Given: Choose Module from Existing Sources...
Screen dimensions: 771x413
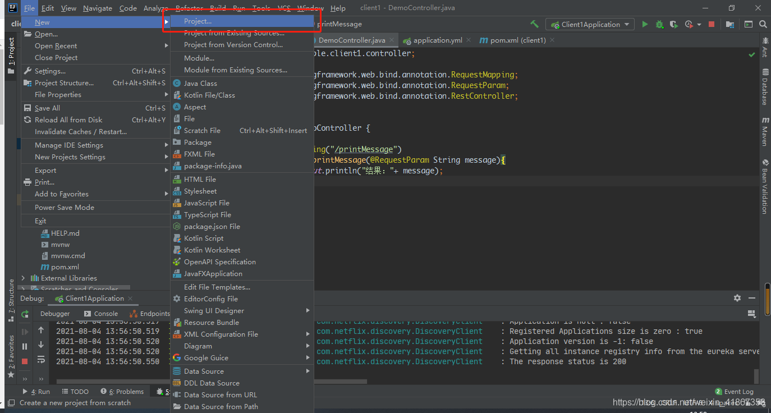Looking at the screenshot, I should (x=242, y=70).
